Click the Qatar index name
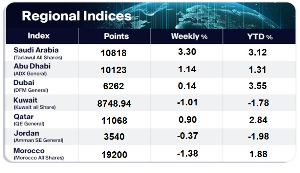300x173 pixels. pos(23,117)
